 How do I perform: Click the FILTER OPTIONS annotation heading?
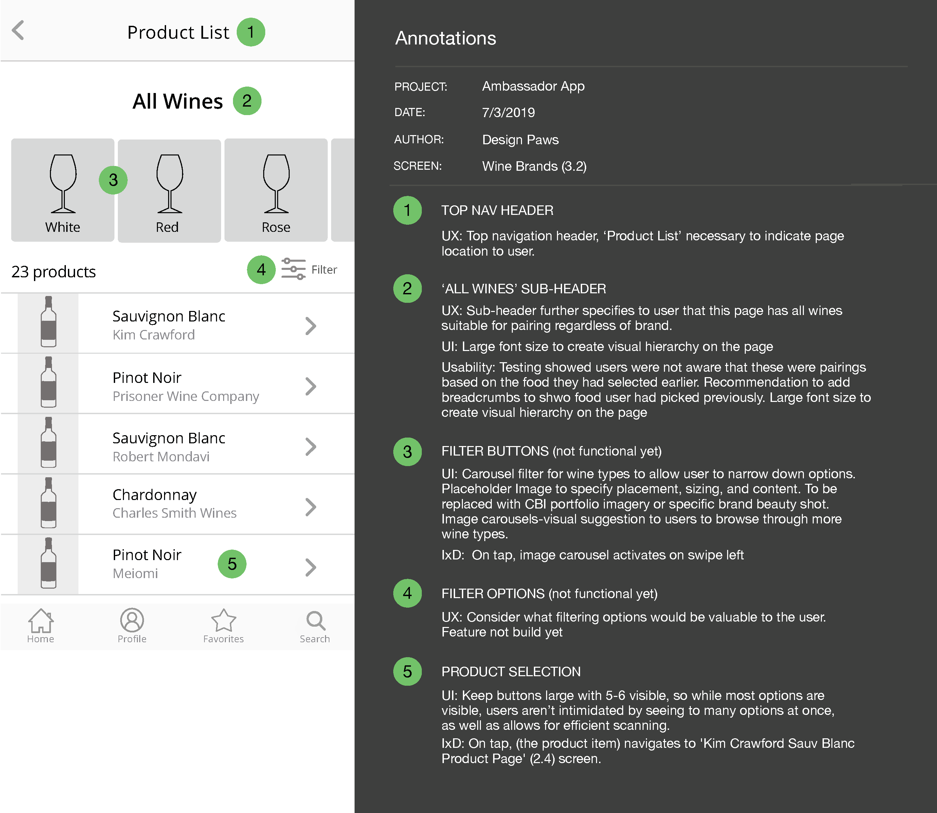(x=549, y=594)
